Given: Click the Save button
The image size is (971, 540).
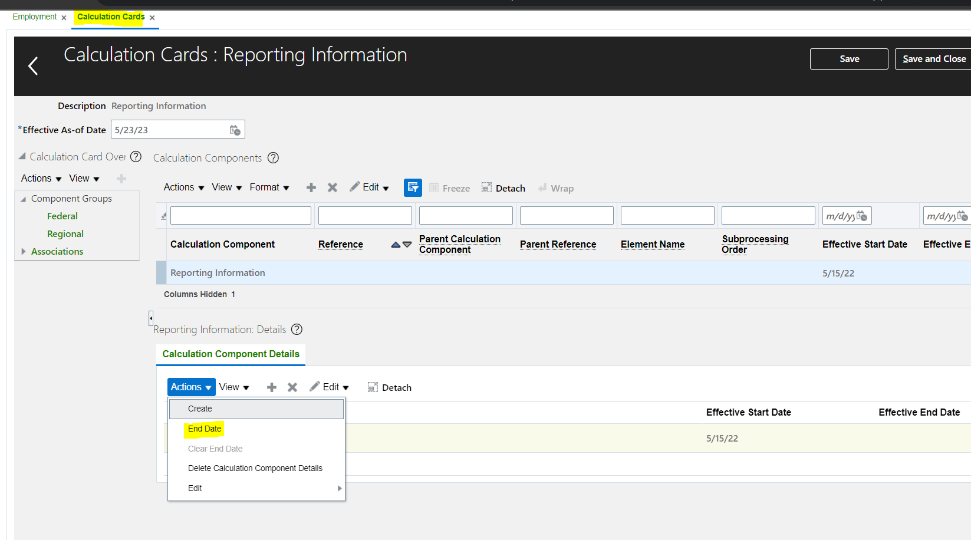Looking at the screenshot, I should pyautogui.click(x=849, y=58).
